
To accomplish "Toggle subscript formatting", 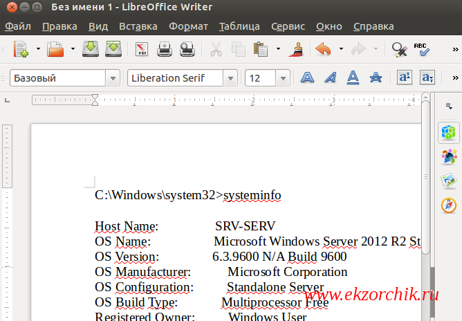I will click(427, 77).
